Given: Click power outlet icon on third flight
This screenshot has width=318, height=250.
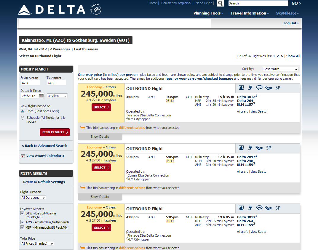Looking at the screenshot, I should 250,208.
